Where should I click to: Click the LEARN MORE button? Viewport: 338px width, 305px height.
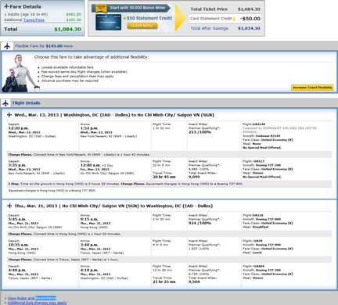[x=142, y=26]
